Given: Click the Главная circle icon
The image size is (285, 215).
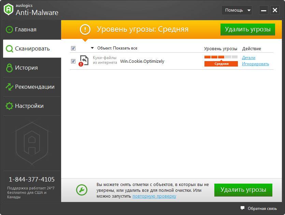Looking at the screenshot, I should pos(9,29).
